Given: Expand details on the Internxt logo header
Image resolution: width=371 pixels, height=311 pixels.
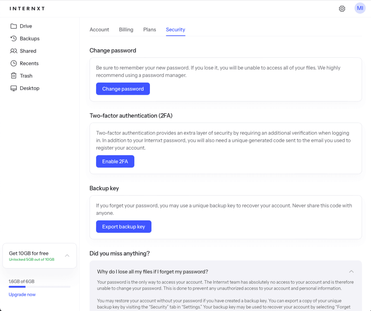Looking at the screenshot, I should point(27,8).
